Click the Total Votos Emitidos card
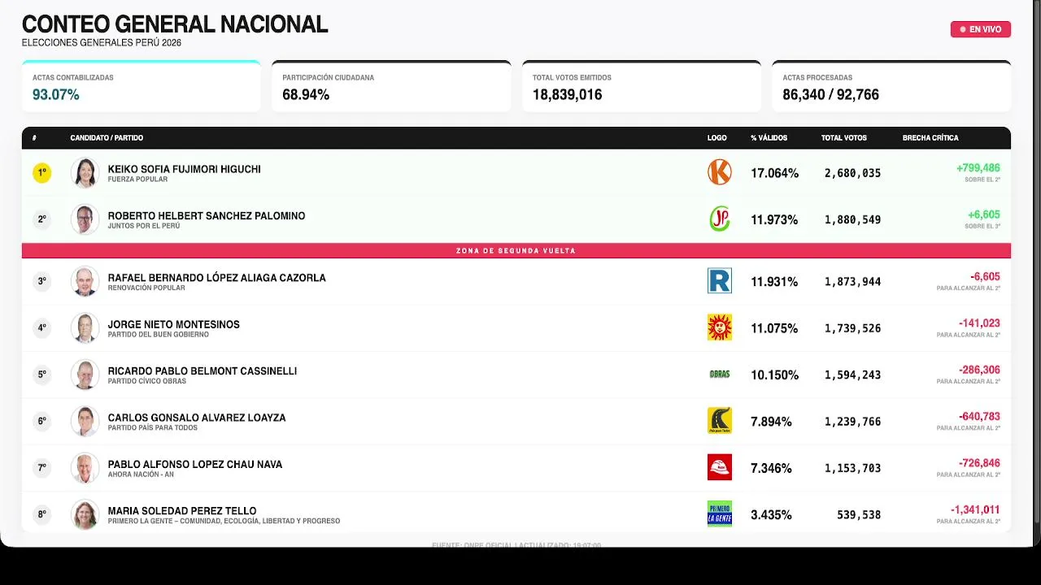Screen dimensions: 1041x585 point(641,87)
